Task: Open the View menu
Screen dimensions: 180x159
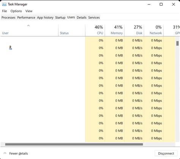Action: [x=29, y=11]
